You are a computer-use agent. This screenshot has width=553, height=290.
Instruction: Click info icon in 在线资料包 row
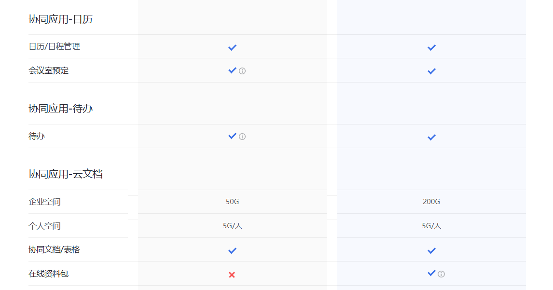click(441, 274)
